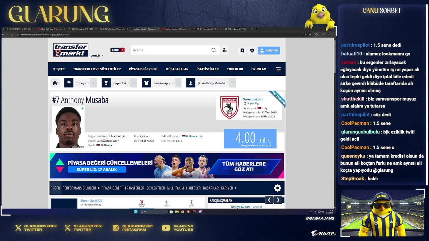This screenshot has width=429, height=241.
Task: Click the home breadcrumb icon
Action: 55,83
